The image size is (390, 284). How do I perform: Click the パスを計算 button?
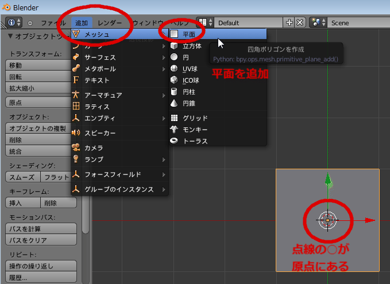click(x=41, y=228)
